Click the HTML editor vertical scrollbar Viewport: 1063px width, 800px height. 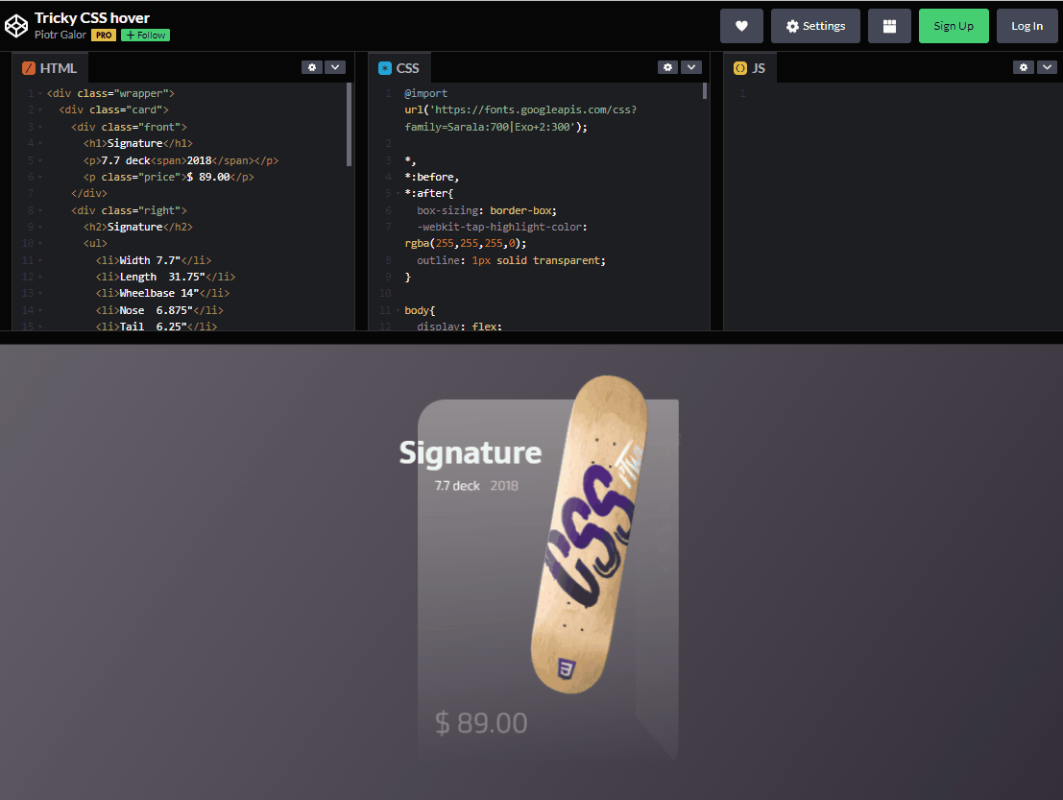(x=350, y=125)
